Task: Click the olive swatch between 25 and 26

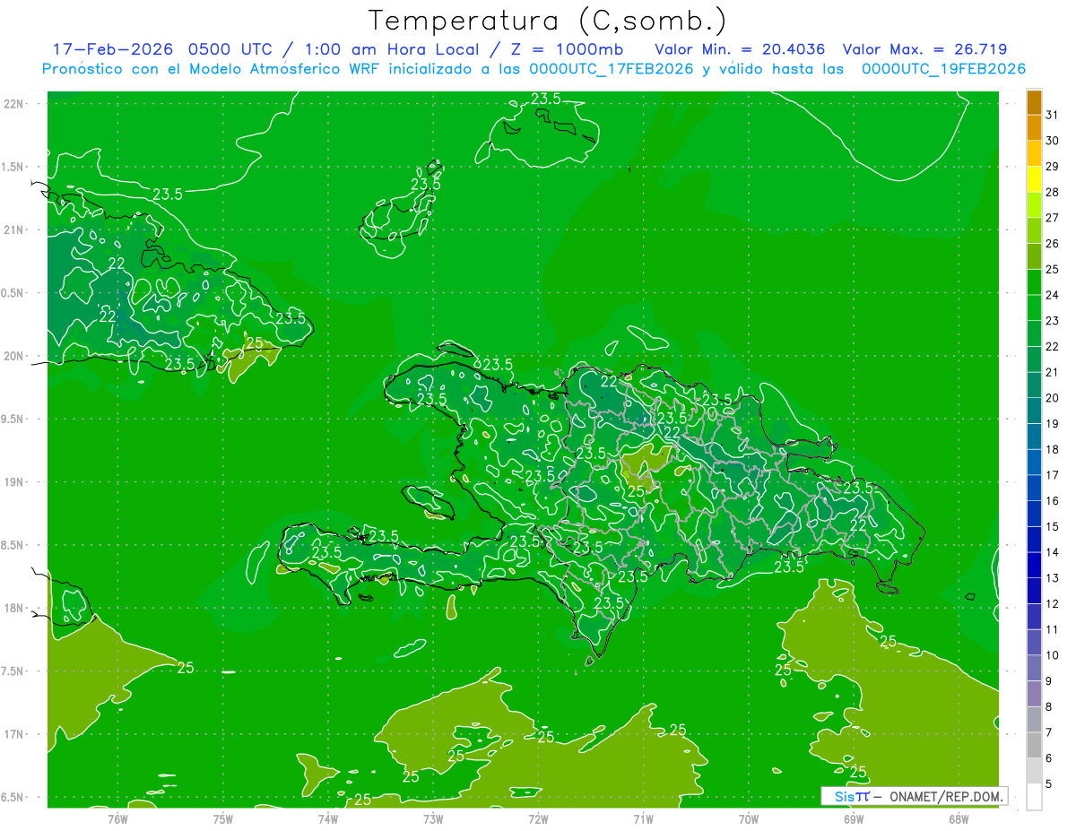Action: 1034,255
